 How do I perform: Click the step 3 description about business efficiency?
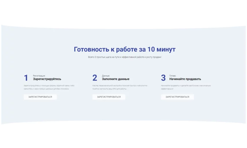186,87
